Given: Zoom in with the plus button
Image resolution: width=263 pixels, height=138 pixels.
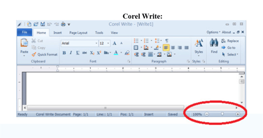Looking at the screenshot, I should point(237,114).
